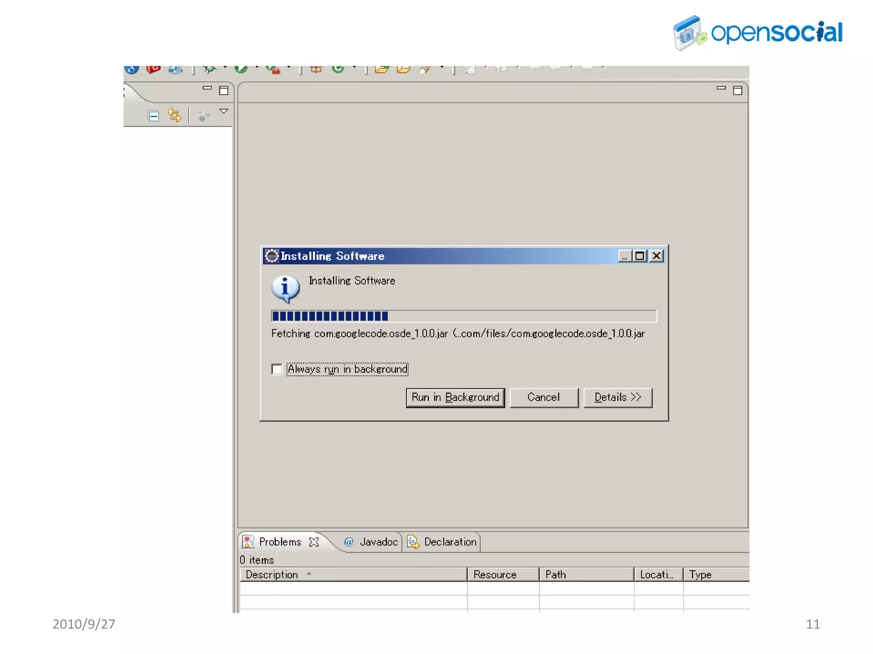The height and width of the screenshot is (654, 873).
Task: Click the green New Java Class icon
Action: coord(338,69)
